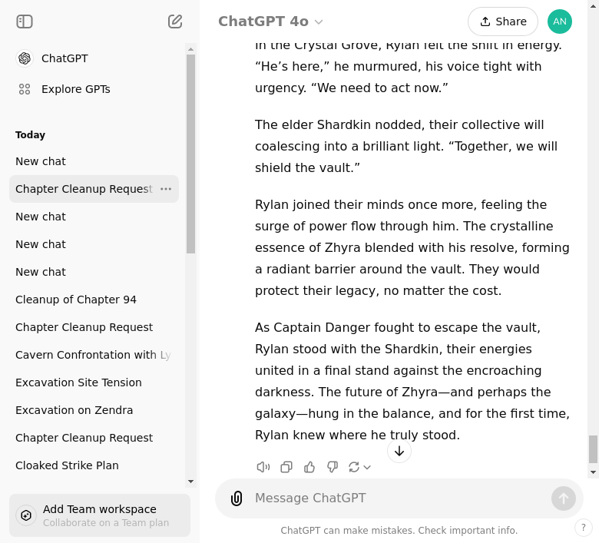Open the Excavation on Zendra chat
599x543 pixels.
coord(74,410)
